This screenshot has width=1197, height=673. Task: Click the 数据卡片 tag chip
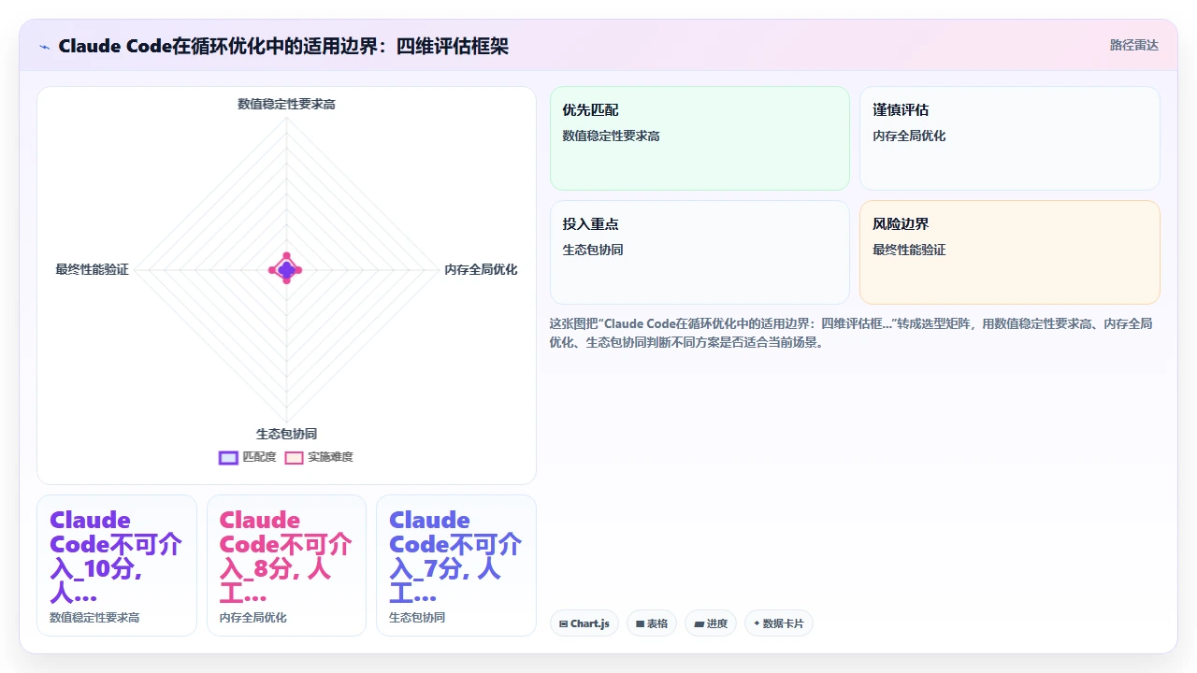779,623
